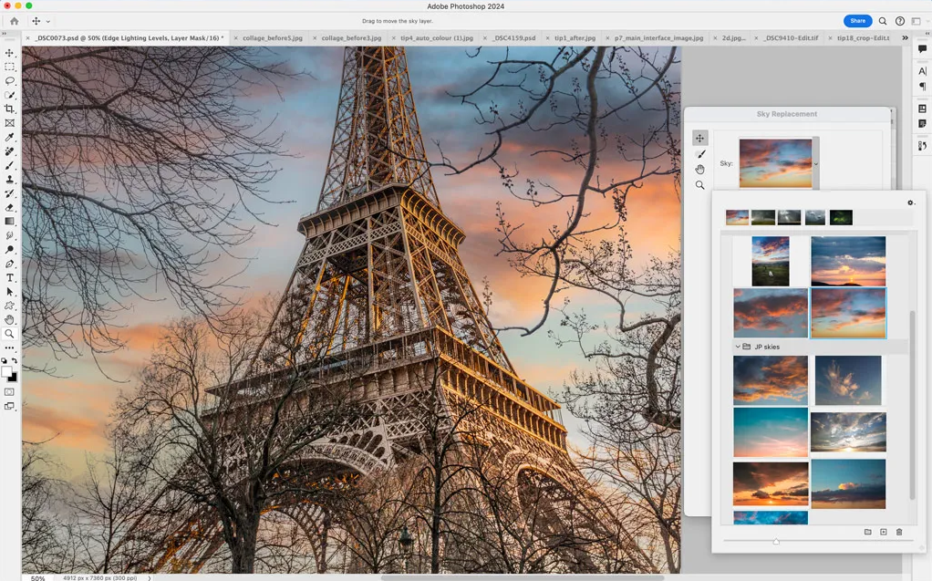
Task: Open the search icon in top bar
Action: (883, 21)
